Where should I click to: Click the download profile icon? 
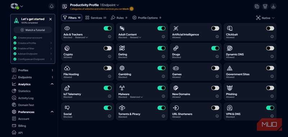(x=273, y=6)
